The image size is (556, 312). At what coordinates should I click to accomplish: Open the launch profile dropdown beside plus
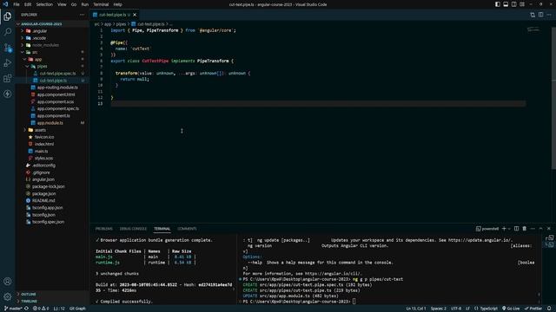click(509, 229)
